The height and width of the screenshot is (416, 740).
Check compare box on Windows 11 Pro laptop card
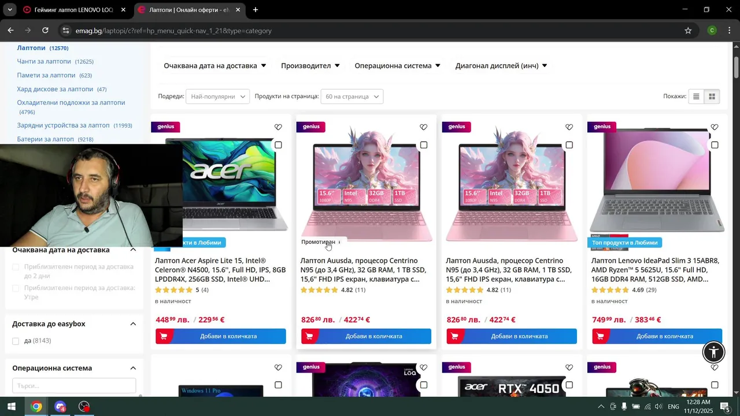click(x=278, y=385)
